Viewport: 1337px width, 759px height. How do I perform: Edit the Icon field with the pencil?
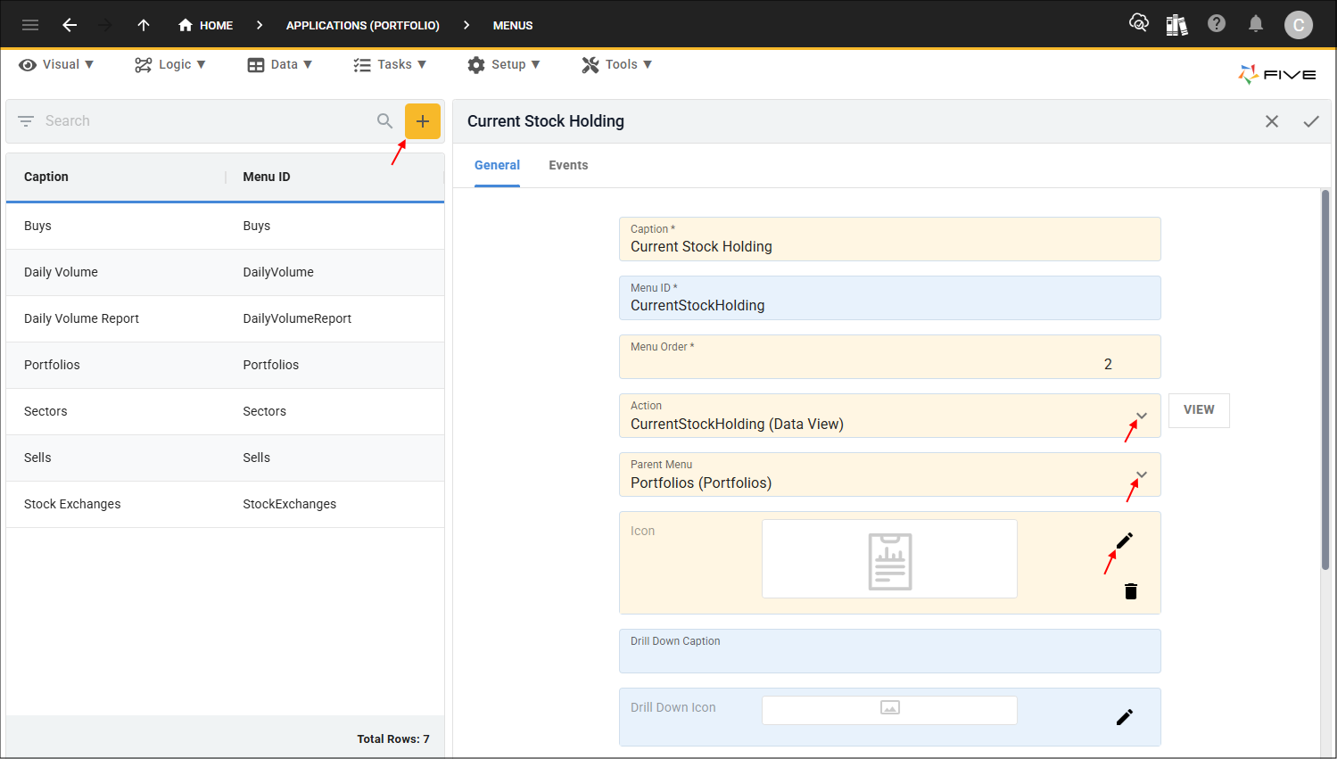1125,540
